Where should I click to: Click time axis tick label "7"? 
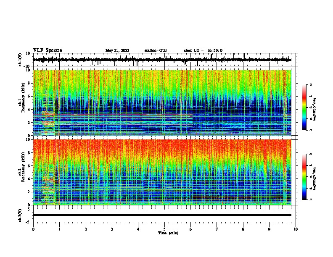tap(217, 229)
